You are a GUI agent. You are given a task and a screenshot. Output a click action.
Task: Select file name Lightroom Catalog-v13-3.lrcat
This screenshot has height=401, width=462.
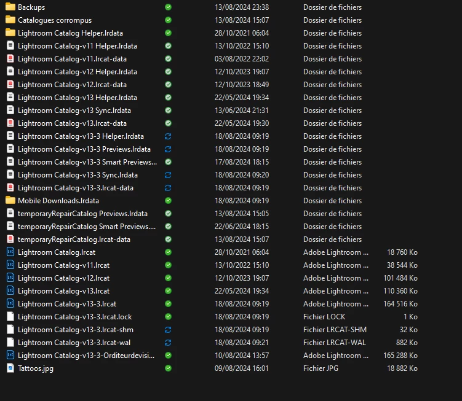click(x=67, y=304)
